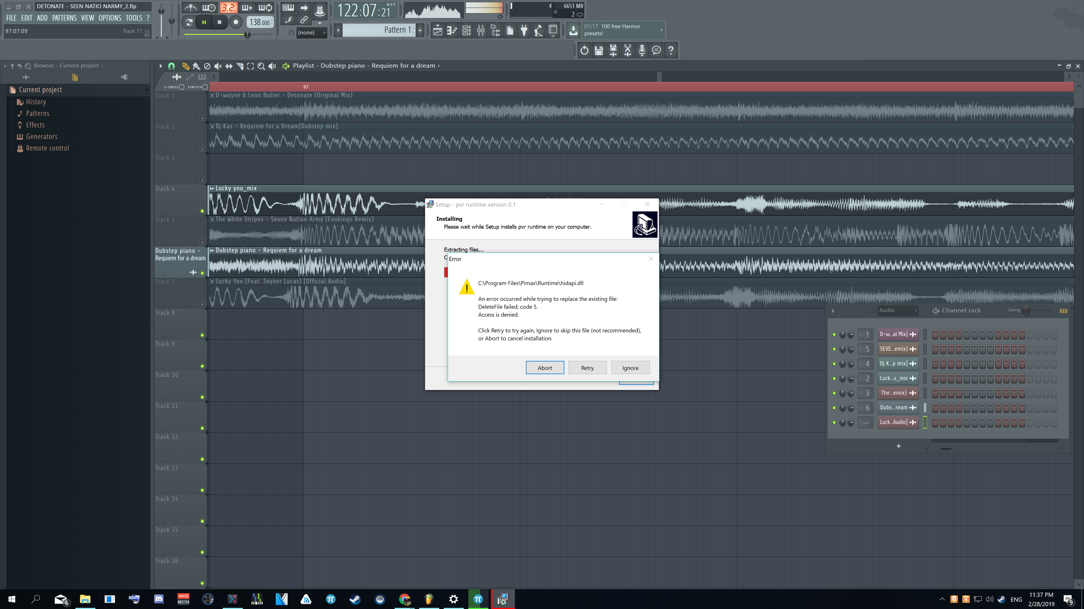Open the OPTIONS menu
1084x609 pixels.
[x=110, y=18]
